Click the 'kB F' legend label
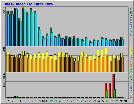 pyautogui.click(x=131, y=95)
